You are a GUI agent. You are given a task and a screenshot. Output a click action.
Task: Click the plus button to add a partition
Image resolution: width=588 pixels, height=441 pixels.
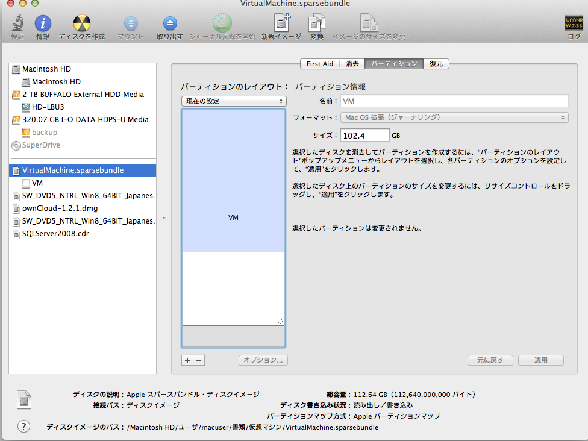pyautogui.click(x=187, y=360)
